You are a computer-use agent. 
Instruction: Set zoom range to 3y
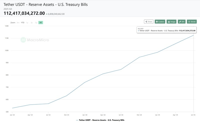(x=32, y=23)
